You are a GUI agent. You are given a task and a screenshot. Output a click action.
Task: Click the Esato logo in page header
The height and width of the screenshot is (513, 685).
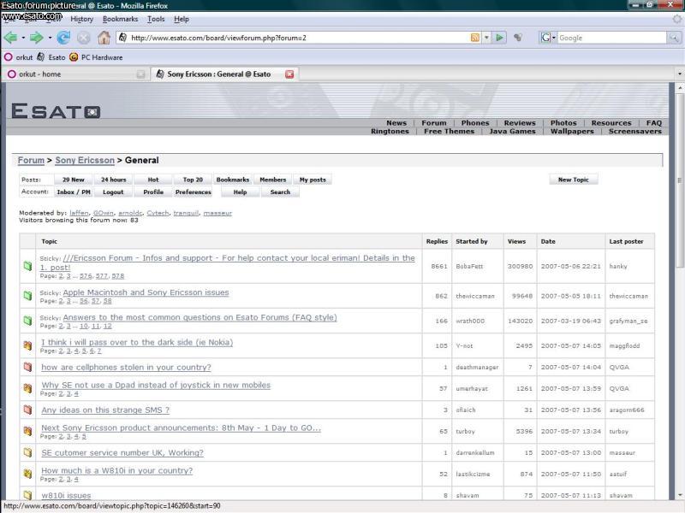[56, 111]
